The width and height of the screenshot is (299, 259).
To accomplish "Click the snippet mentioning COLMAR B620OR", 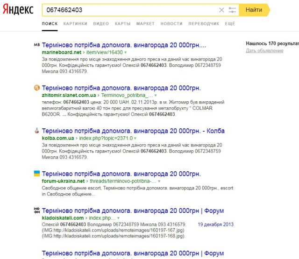I will point(133,108).
